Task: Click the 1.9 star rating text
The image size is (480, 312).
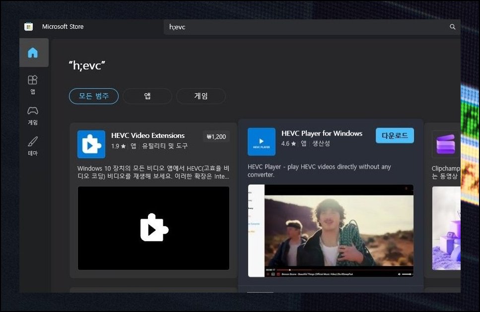Action: coord(119,146)
